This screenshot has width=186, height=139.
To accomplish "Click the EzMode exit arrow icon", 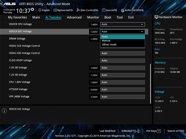I will pos(137,131).
